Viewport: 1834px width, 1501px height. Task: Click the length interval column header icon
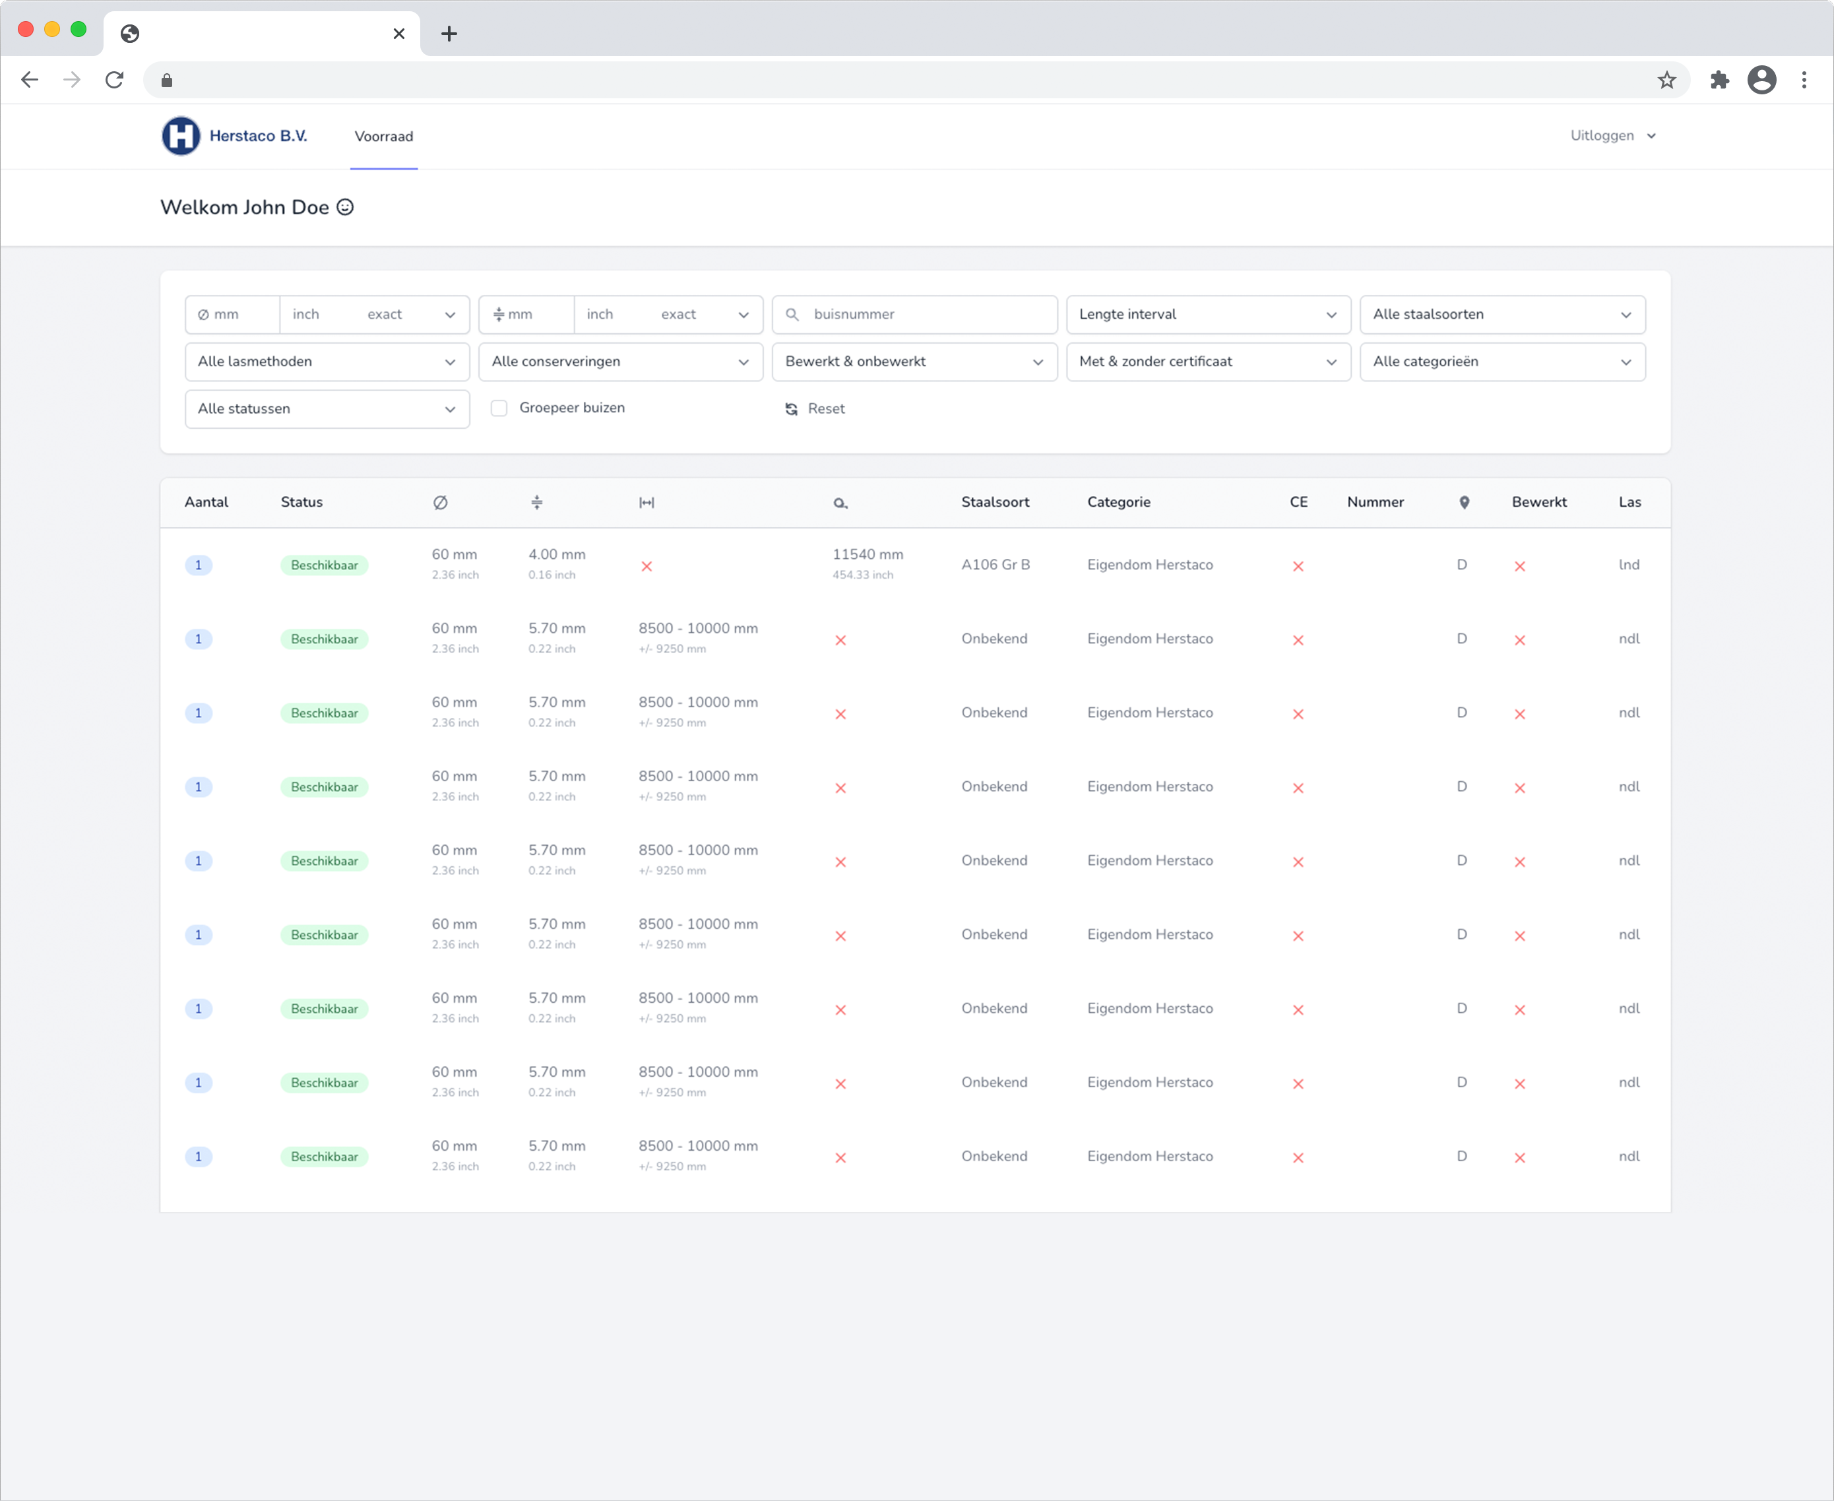pyautogui.click(x=647, y=502)
